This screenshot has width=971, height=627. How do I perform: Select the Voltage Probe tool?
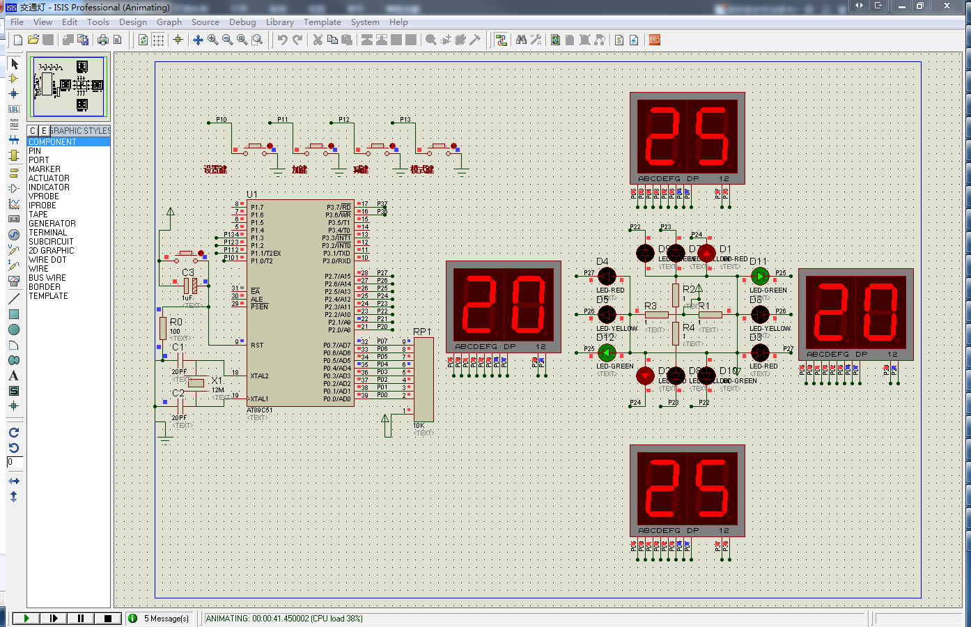point(14,249)
